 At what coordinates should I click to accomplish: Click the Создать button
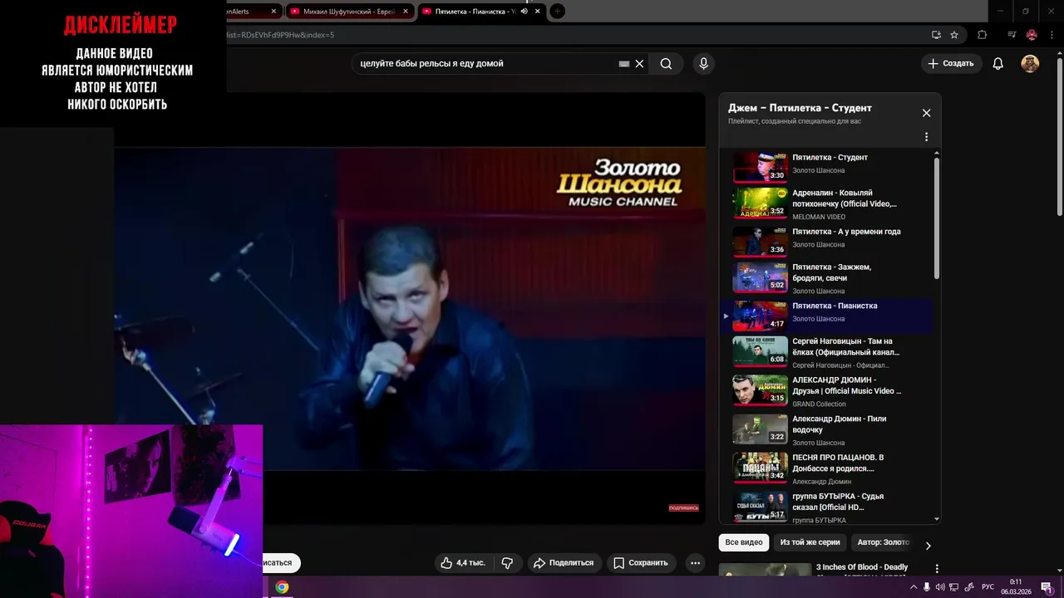point(951,64)
